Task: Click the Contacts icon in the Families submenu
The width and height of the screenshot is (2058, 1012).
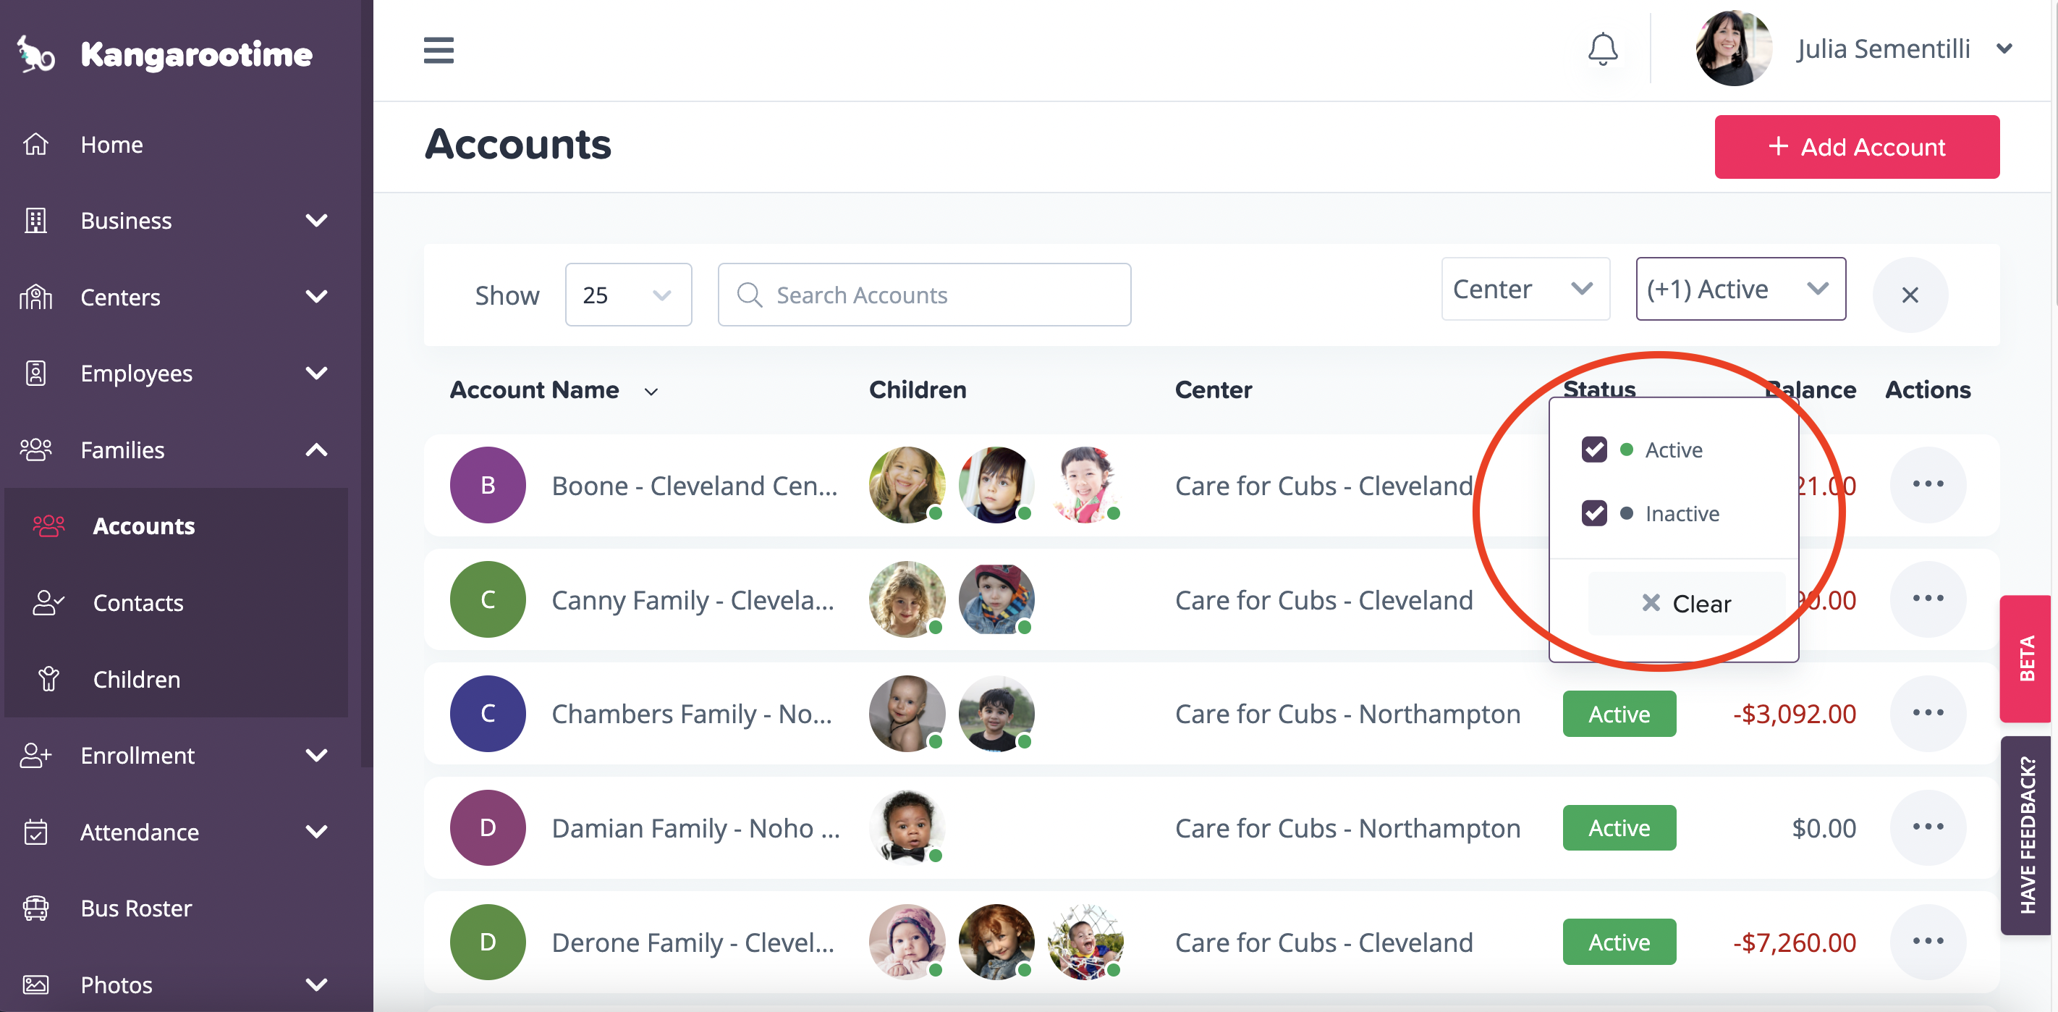Action: (48, 602)
